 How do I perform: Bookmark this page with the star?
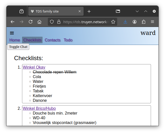[x=113, y=22]
